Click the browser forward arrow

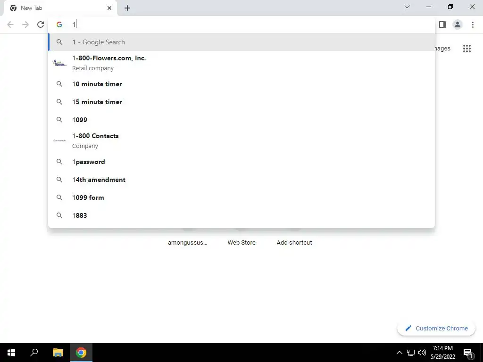25,25
